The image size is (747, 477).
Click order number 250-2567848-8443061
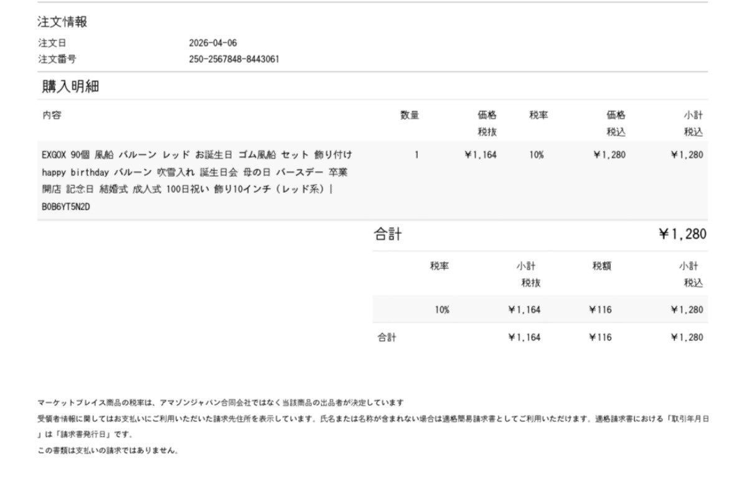(x=233, y=59)
